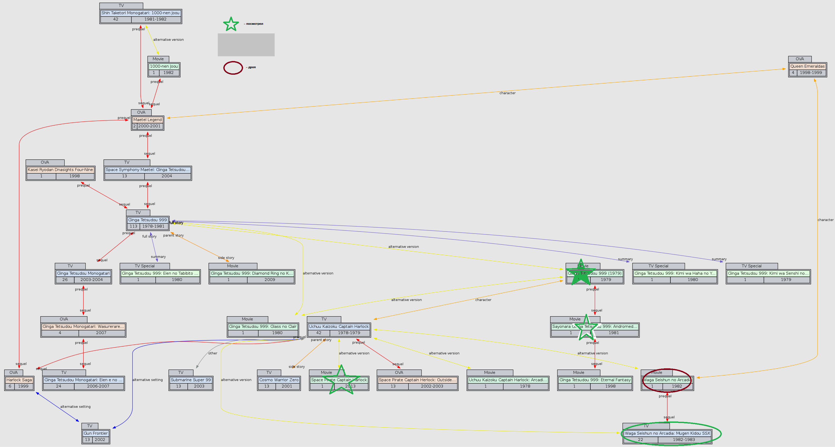Click the gray legend rectangle
Image resolution: width=835 pixels, height=447 pixels.
pos(246,45)
